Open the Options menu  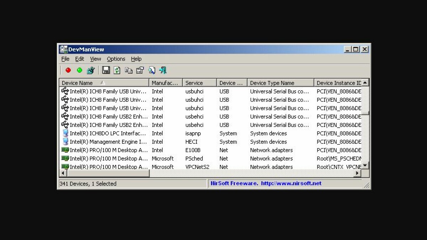point(116,59)
